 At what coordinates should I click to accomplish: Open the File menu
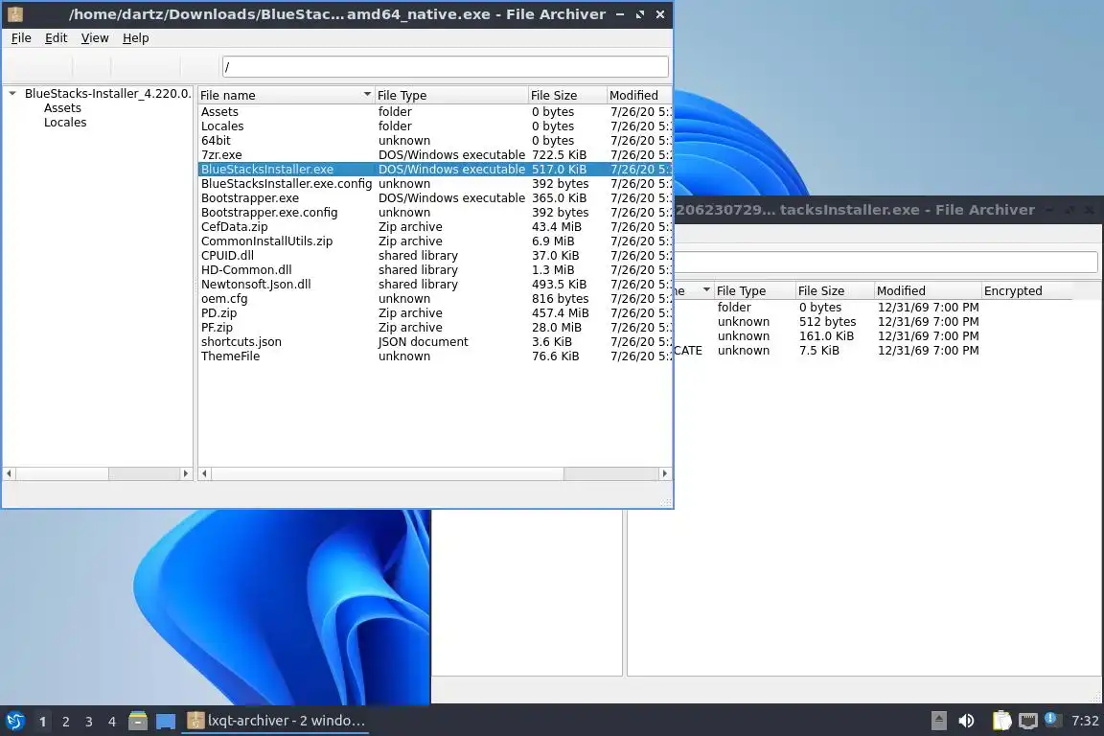click(x=21, y=38)
